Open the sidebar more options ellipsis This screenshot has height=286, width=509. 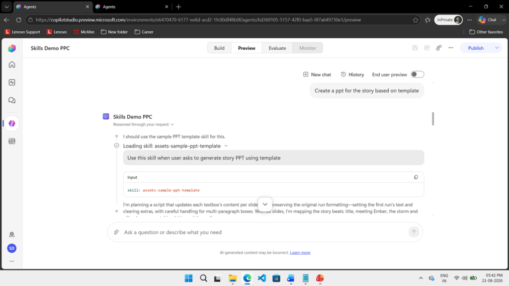(12, 261)
